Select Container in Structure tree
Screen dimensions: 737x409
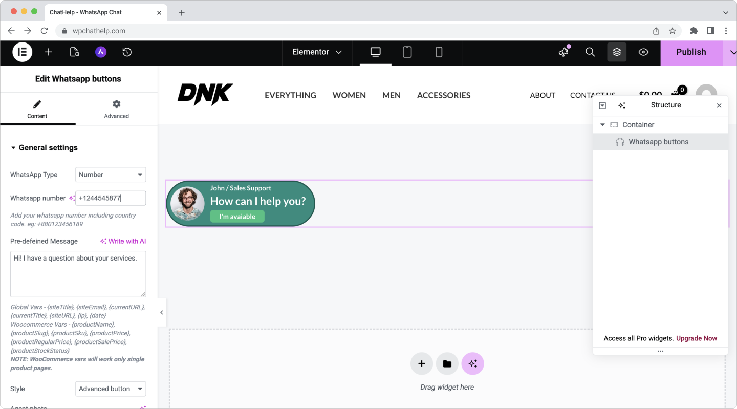660,125
